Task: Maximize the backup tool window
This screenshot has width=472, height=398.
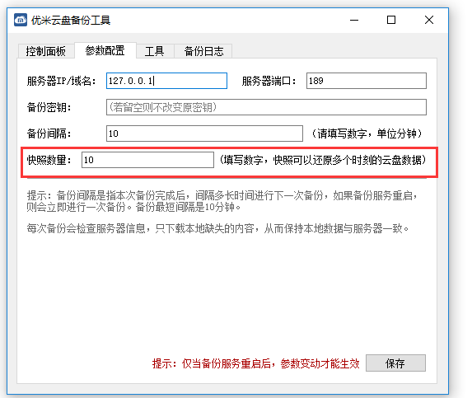Action: coord(391,20)
